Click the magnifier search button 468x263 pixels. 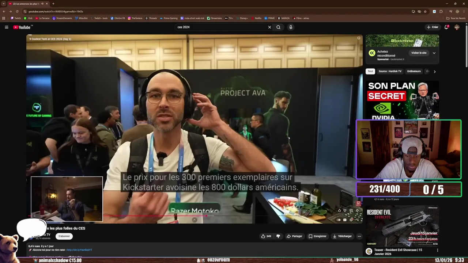tap(278, 27)
